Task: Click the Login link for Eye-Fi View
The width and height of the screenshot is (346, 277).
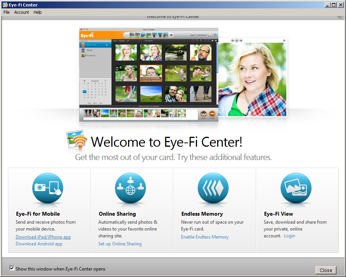Action: [289, 236]
